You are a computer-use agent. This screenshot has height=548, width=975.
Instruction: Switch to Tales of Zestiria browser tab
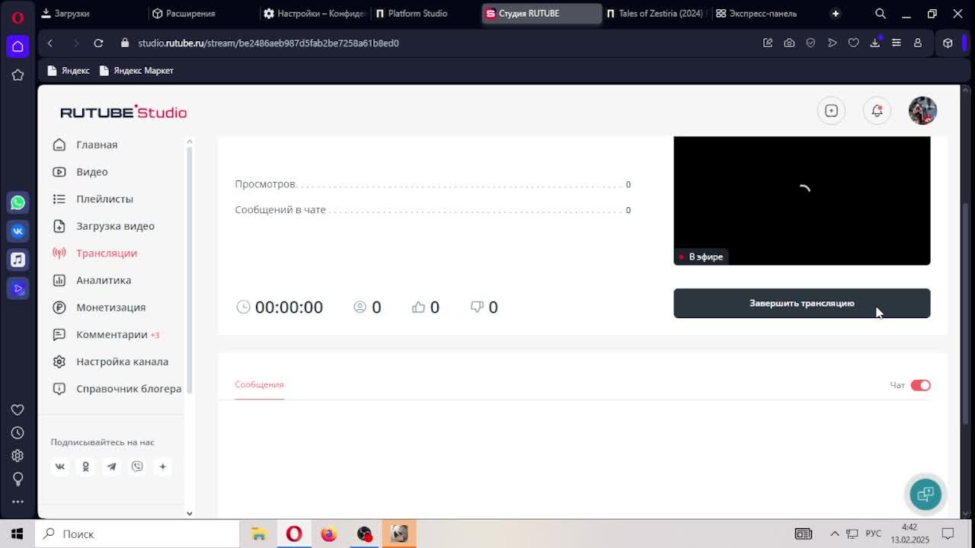(x=657, y=14)
